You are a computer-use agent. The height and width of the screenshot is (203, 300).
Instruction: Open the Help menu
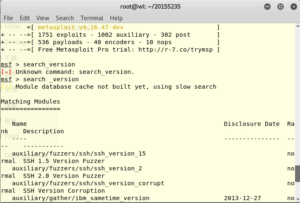116,18
